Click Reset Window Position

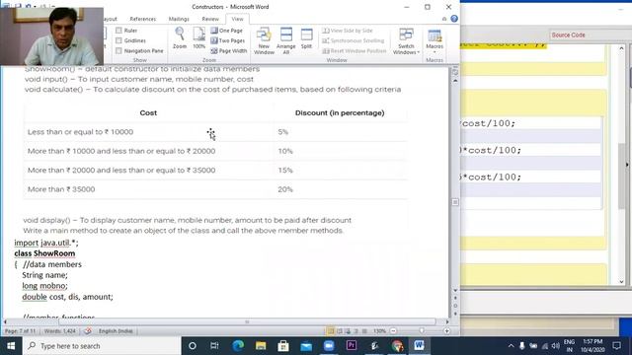pos(355,51)
